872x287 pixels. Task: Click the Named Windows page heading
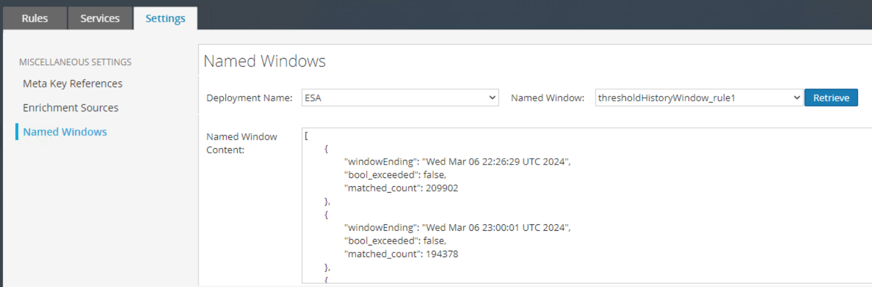coord(264,61)
